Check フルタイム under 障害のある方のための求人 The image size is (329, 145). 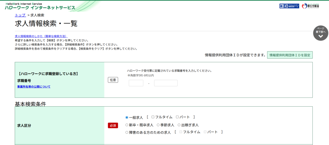(181, 132)
